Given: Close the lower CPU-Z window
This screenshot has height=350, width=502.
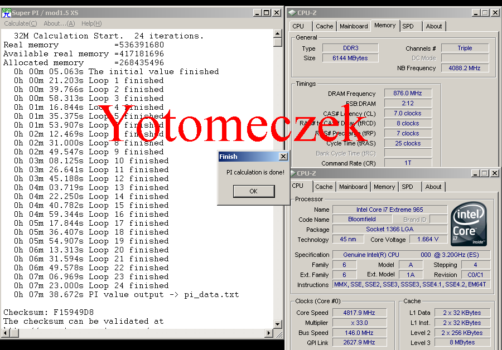Looking at the screenshot, I should tap(495, 173).
